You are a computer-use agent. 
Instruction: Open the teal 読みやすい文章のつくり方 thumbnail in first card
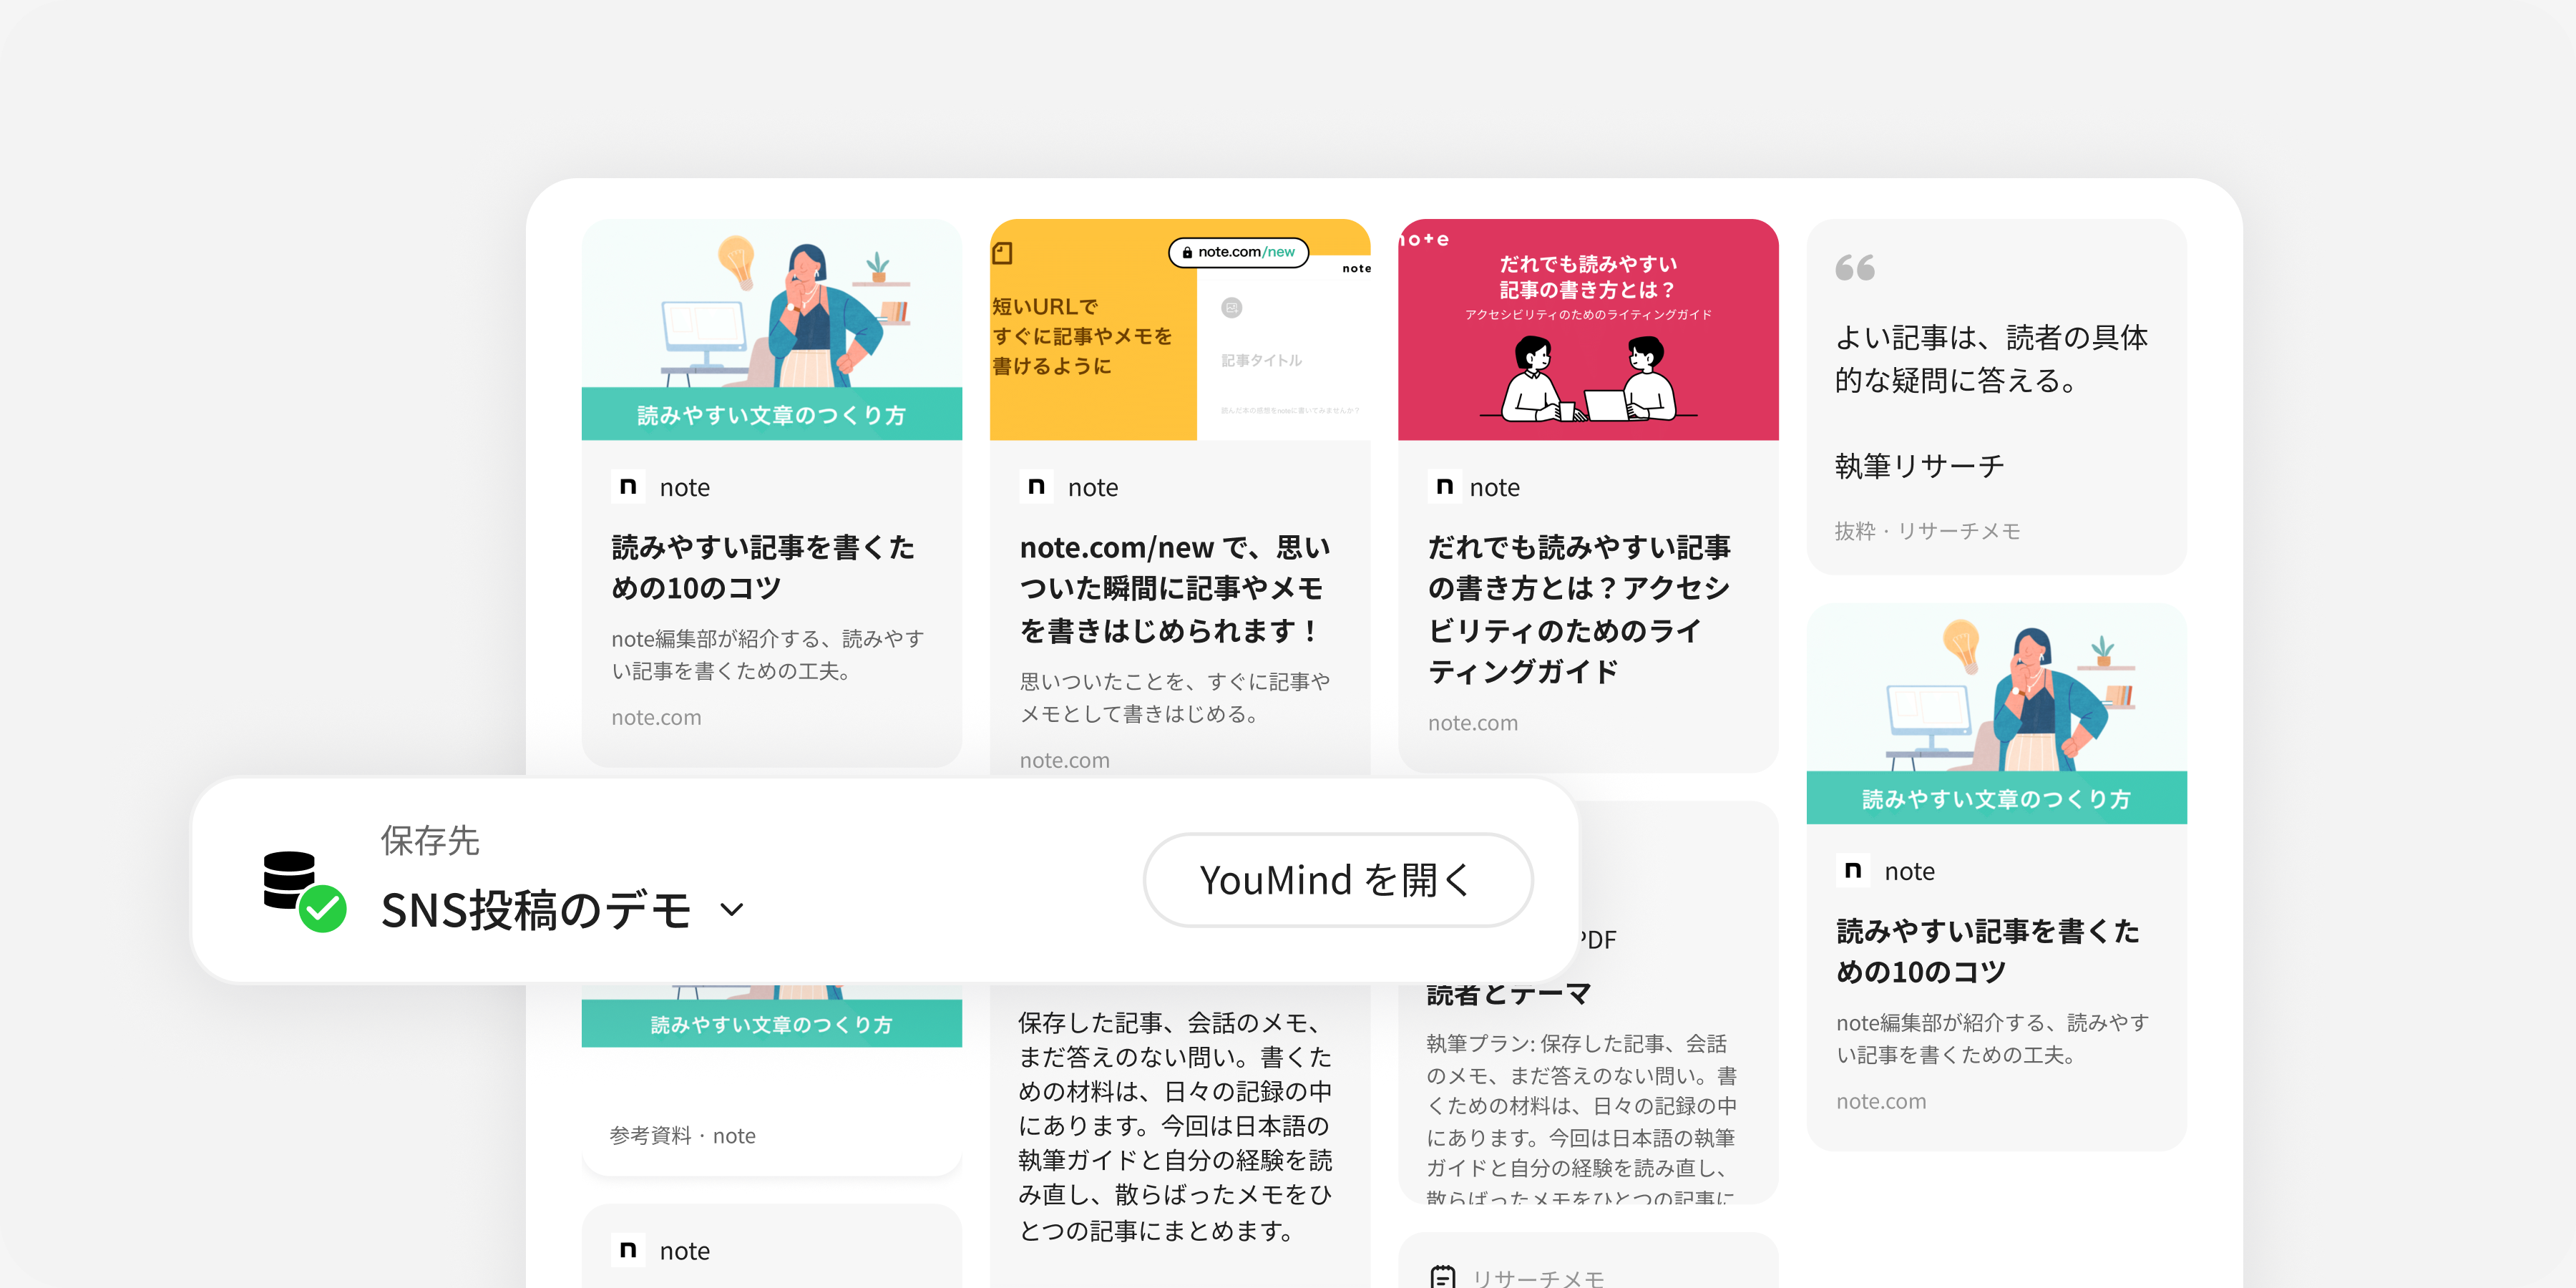[771, 329]
